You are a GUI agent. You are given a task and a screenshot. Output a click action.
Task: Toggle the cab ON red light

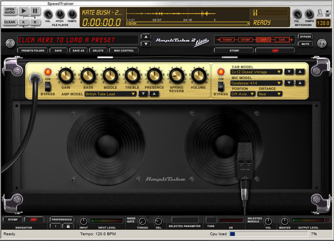tap(221, 72)
